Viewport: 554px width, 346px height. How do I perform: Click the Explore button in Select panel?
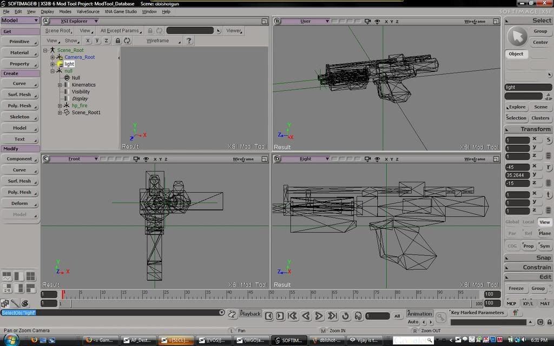(x=516, y=107)
